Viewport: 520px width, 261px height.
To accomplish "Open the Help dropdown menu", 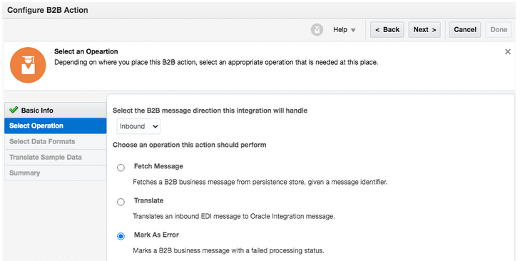I will point(345,30).
